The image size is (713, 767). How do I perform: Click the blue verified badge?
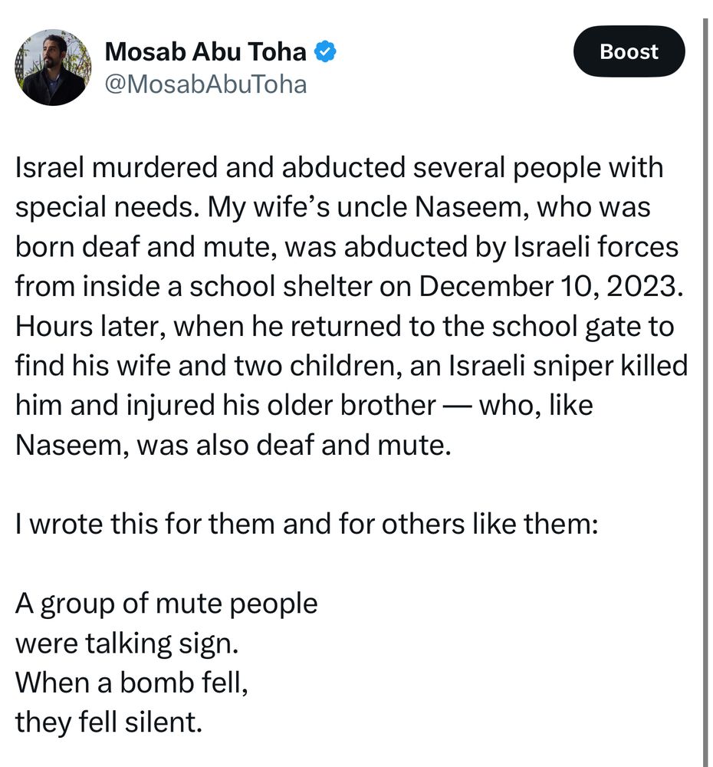coord(326,52)
